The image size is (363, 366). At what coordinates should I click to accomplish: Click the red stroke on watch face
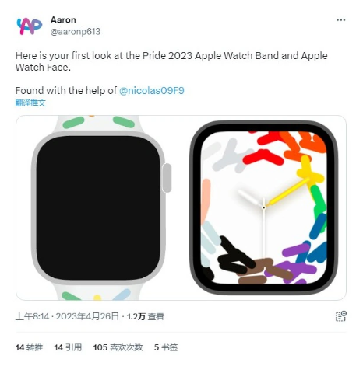(263, 157)
